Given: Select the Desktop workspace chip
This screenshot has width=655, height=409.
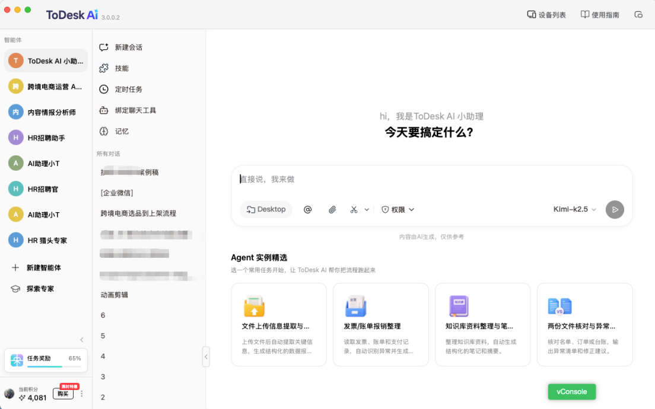Looking at the screenshot, I should click(266, 209).
